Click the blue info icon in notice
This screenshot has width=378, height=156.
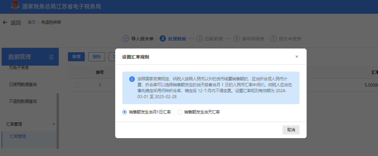pyautogui.click(x=132, y=79)
